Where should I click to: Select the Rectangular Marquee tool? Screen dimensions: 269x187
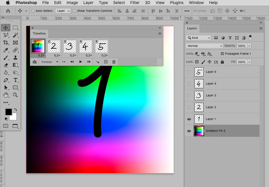[x=15, y=28]
